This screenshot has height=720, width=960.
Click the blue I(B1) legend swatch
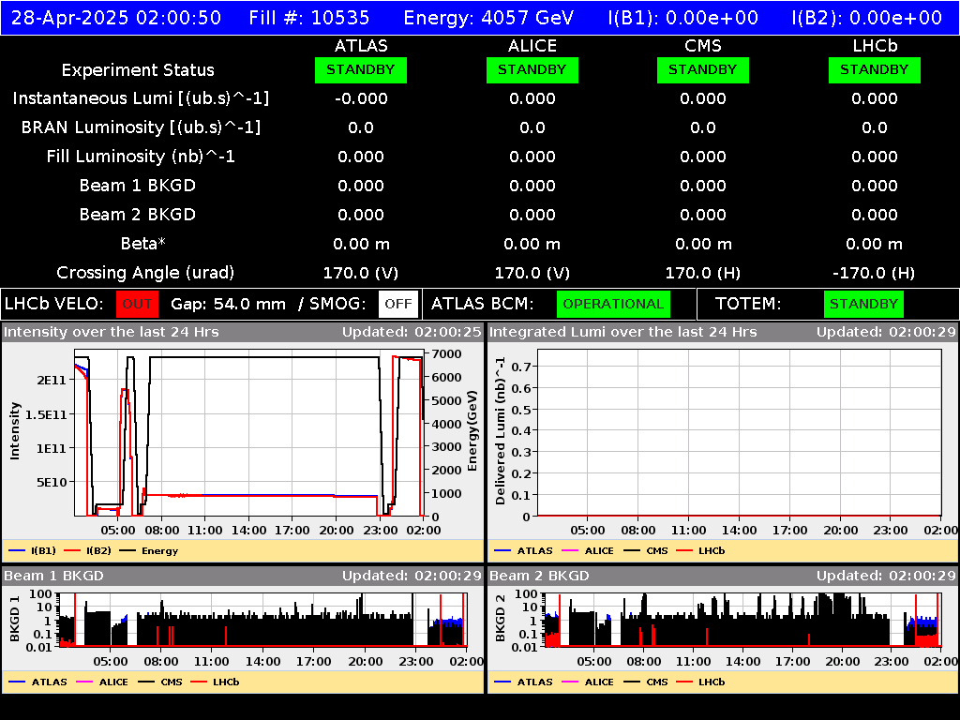click(17, 551)
